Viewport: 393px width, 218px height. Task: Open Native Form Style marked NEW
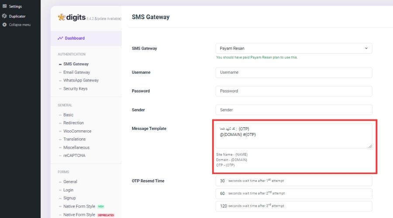click(x=79, y=206)
